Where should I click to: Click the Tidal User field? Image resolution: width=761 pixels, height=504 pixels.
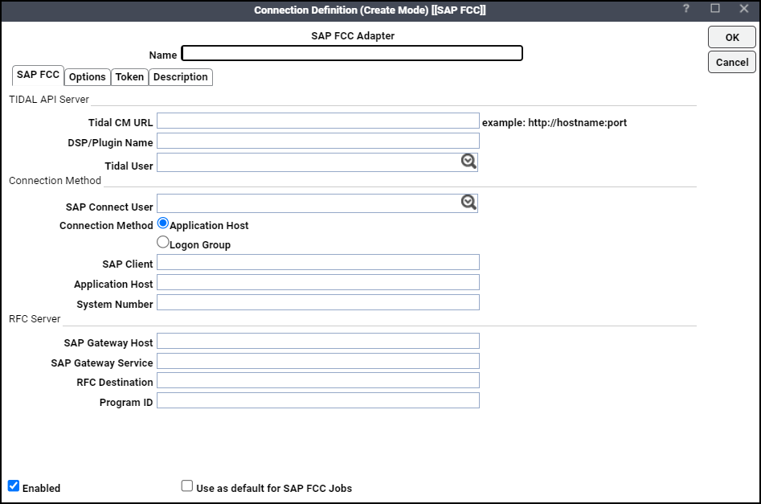tap(317, 162)
